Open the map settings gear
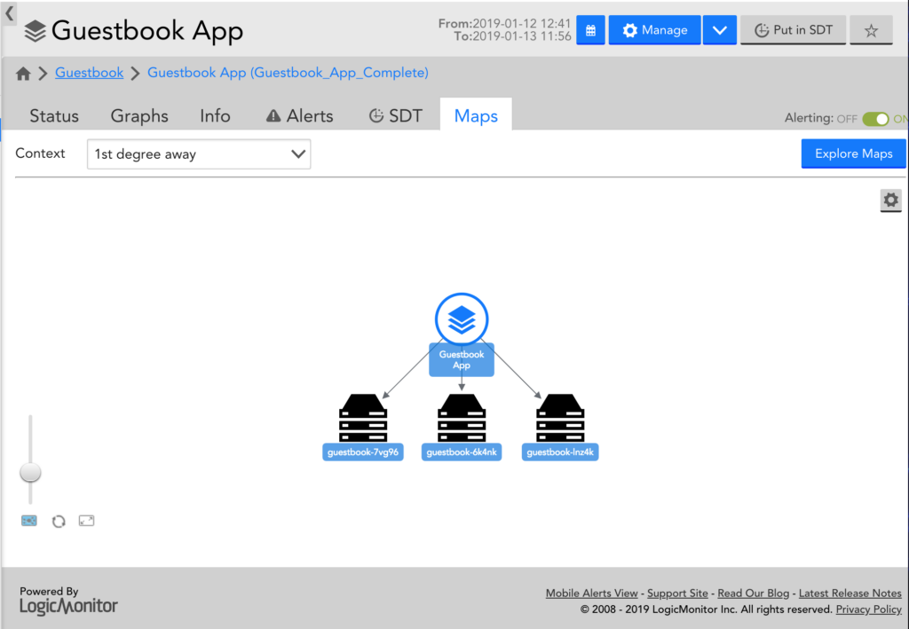909x629 pixels. click(890, 200)
